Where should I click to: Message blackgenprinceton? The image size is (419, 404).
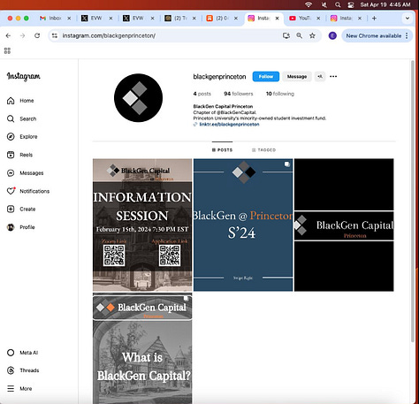[x=297, y=77]
